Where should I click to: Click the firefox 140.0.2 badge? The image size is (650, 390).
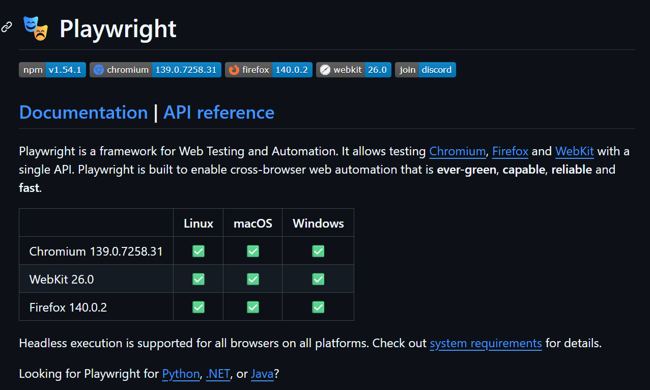pos(269,70)
